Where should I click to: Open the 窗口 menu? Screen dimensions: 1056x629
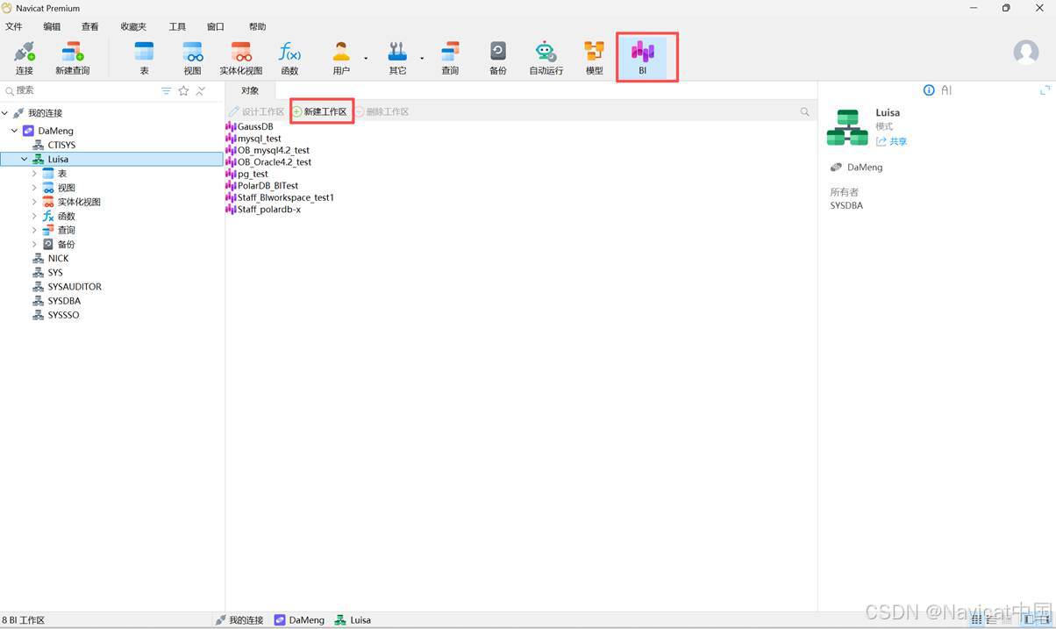216,26
